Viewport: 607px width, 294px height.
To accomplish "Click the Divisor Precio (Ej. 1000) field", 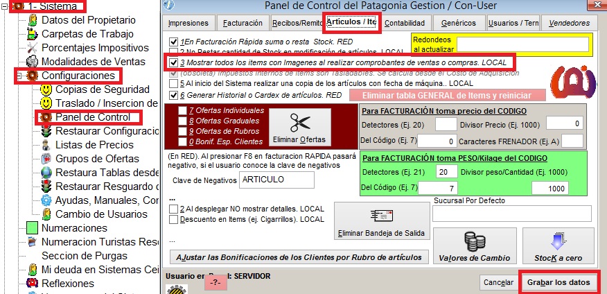I will [x=565, y=124].
